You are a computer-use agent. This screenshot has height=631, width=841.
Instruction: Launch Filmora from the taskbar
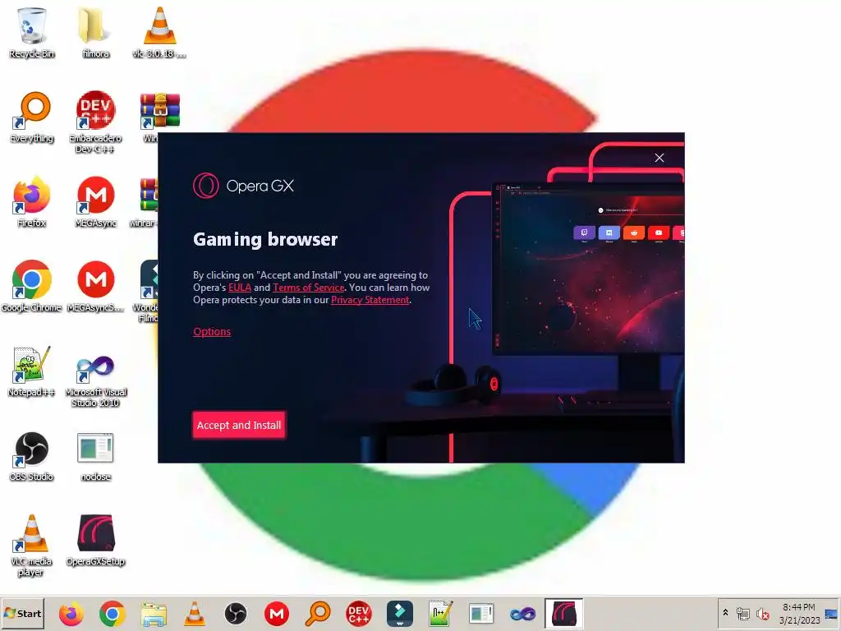coord(400,613)
